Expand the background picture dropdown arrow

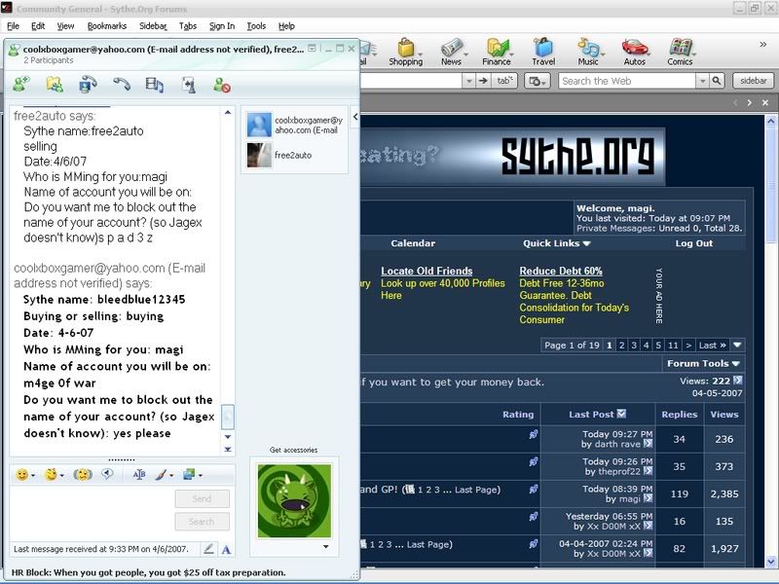click(x=201, y=476)
